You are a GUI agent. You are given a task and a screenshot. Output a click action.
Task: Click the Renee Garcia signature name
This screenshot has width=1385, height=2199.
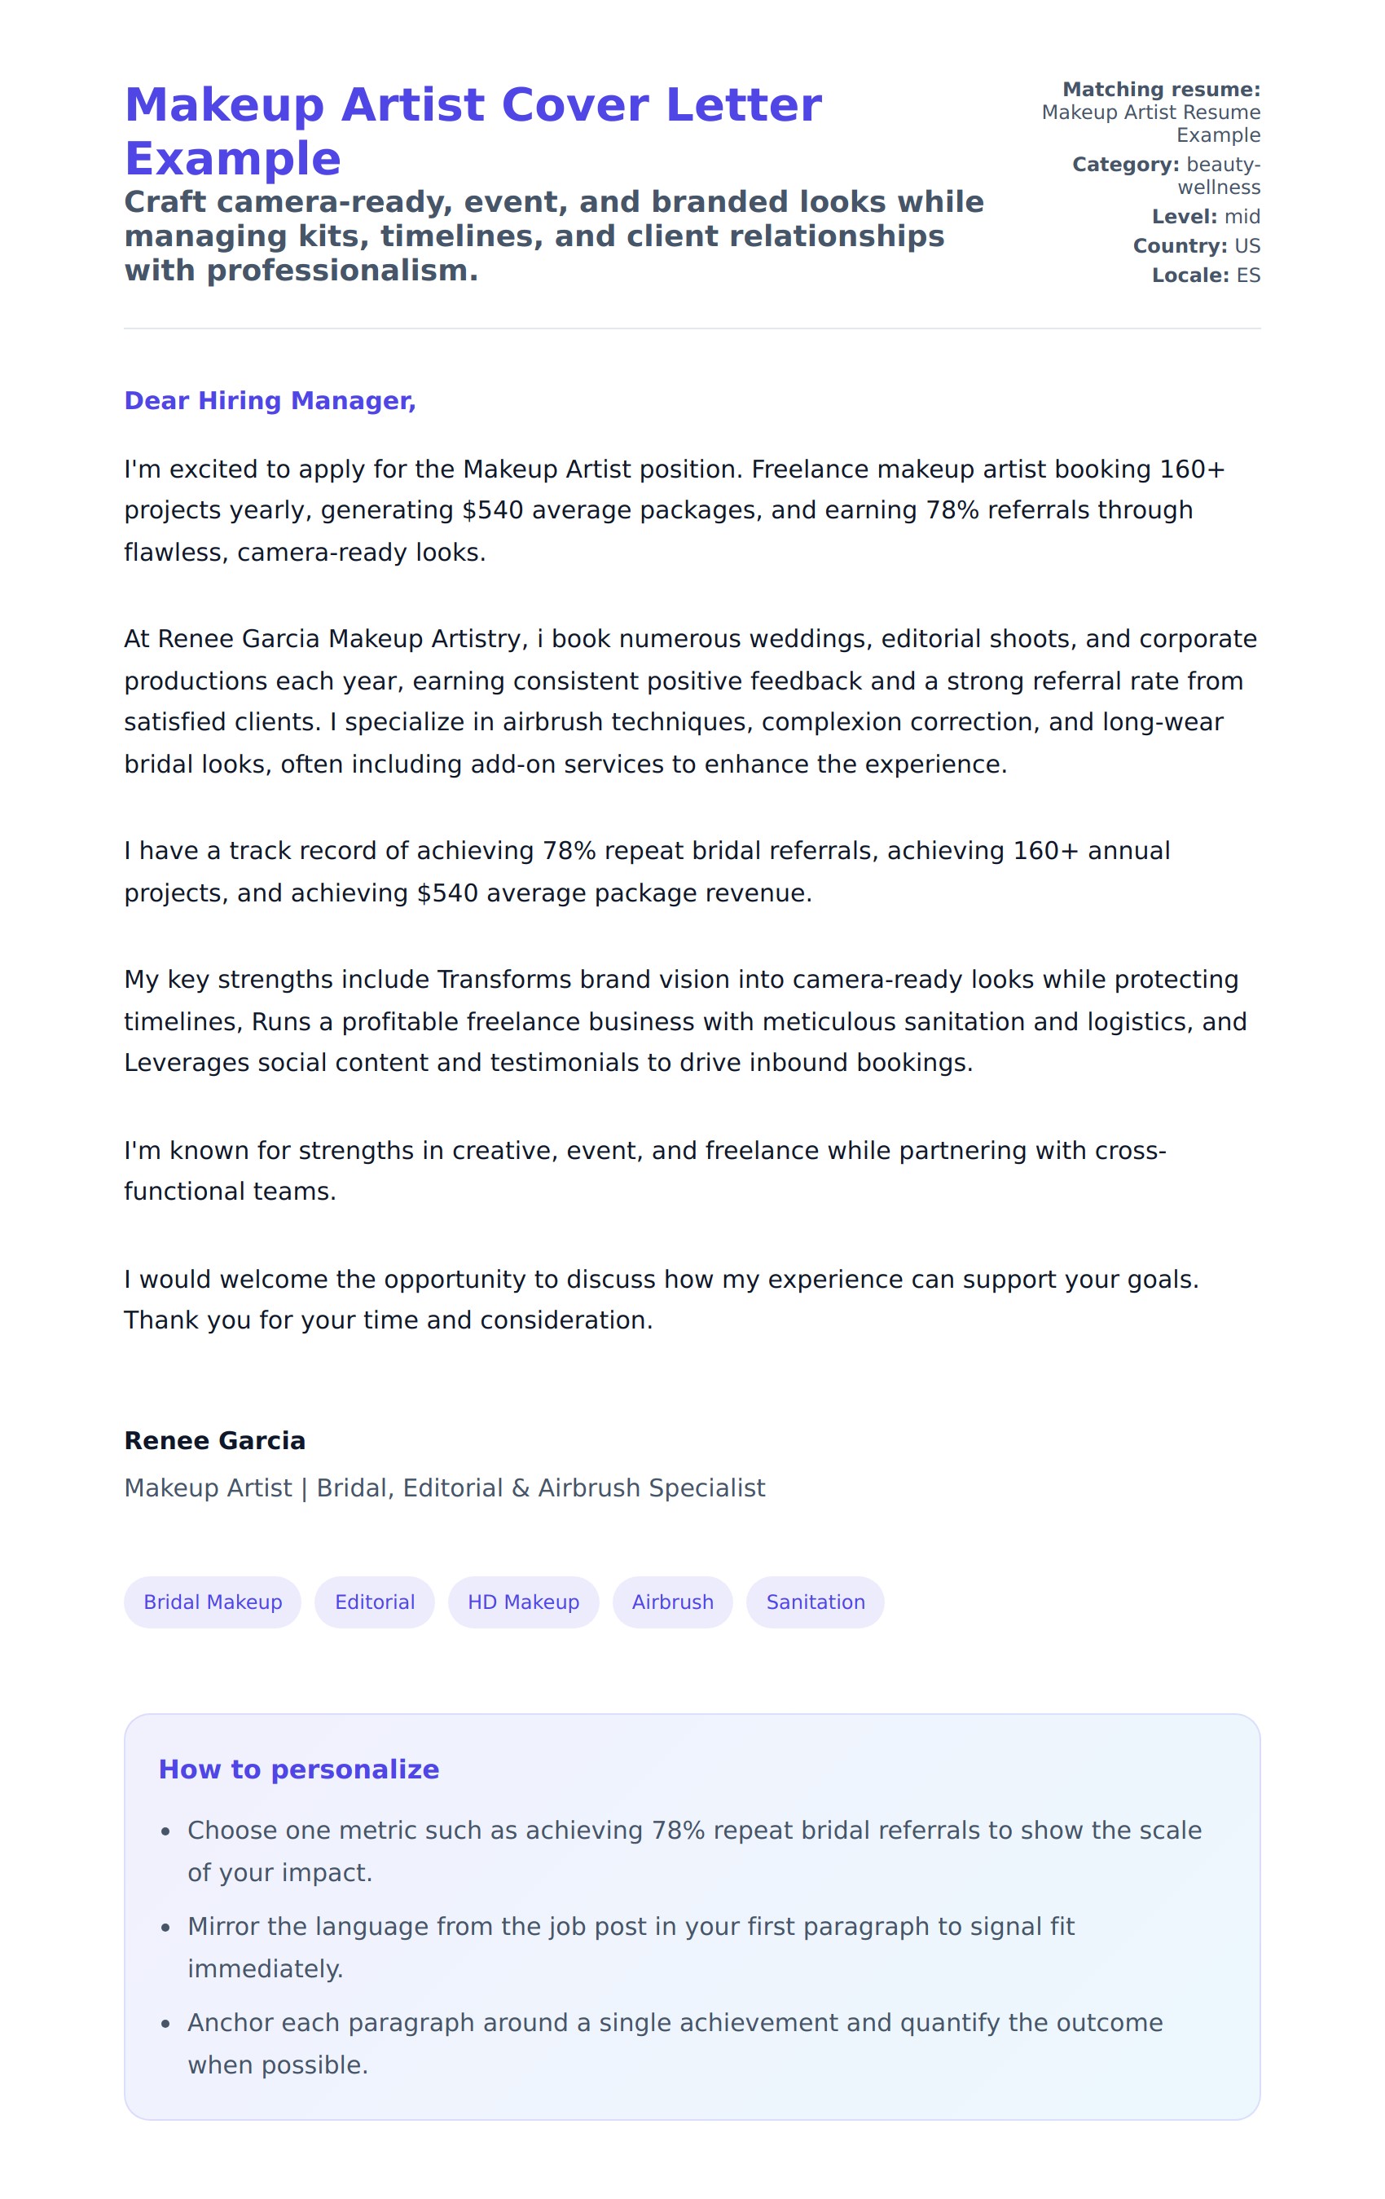click(x=214, y=1440)
